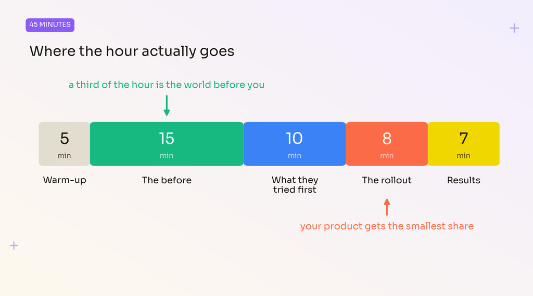Click the green downward arrow
The image size is (533, 296).
click(x=167, y=105)
